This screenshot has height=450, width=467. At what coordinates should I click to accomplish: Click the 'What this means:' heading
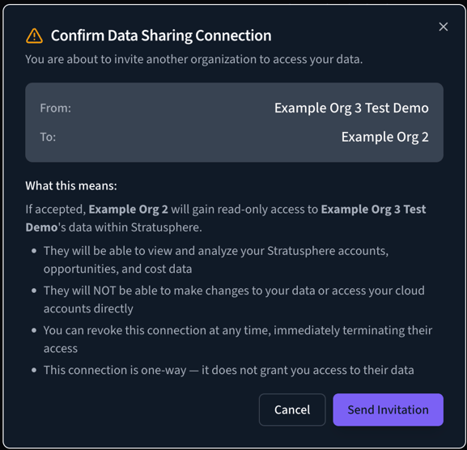(71, 186)
